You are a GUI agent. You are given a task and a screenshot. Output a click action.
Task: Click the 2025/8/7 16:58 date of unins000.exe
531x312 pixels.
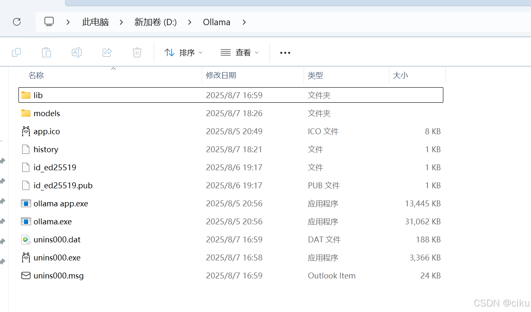pos(234,257)
